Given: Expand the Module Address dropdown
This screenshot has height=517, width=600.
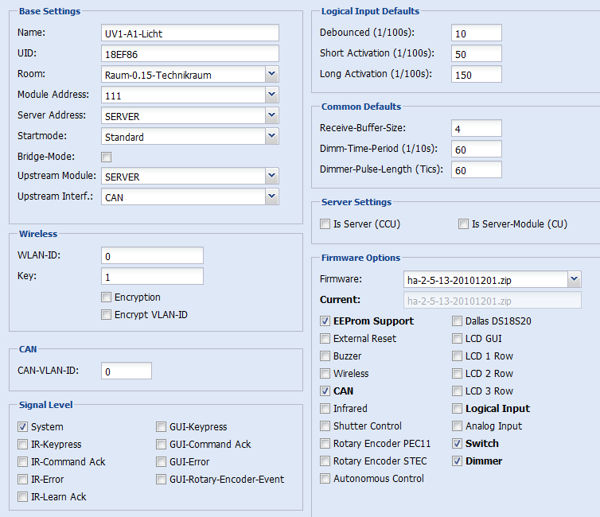Looking at the screenshot, I should 271,95.
